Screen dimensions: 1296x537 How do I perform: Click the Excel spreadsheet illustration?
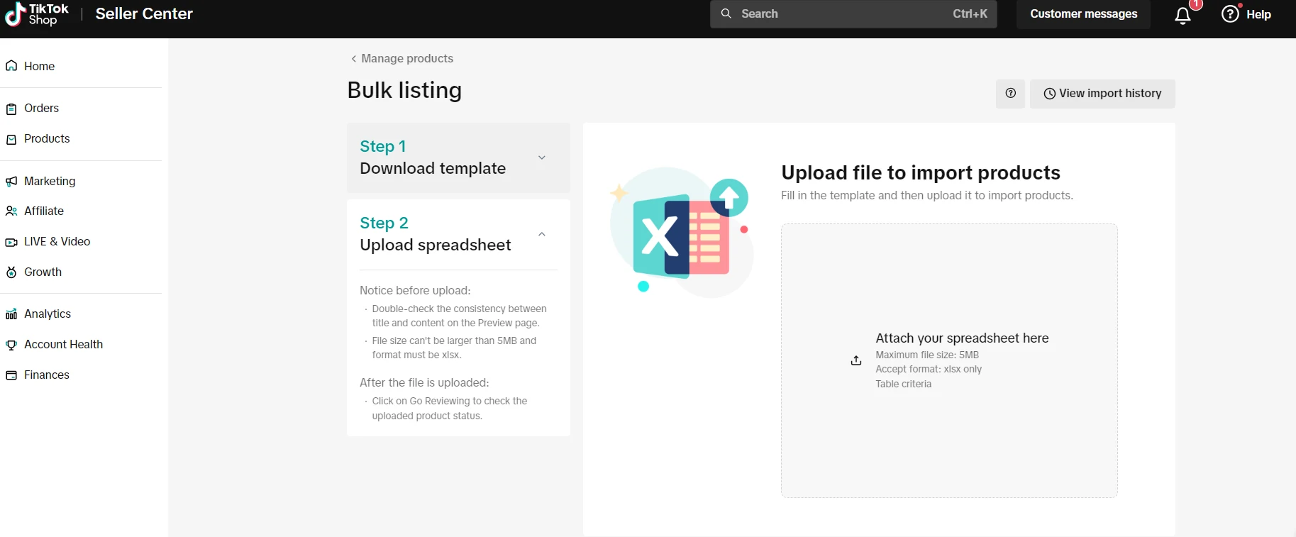680,232
